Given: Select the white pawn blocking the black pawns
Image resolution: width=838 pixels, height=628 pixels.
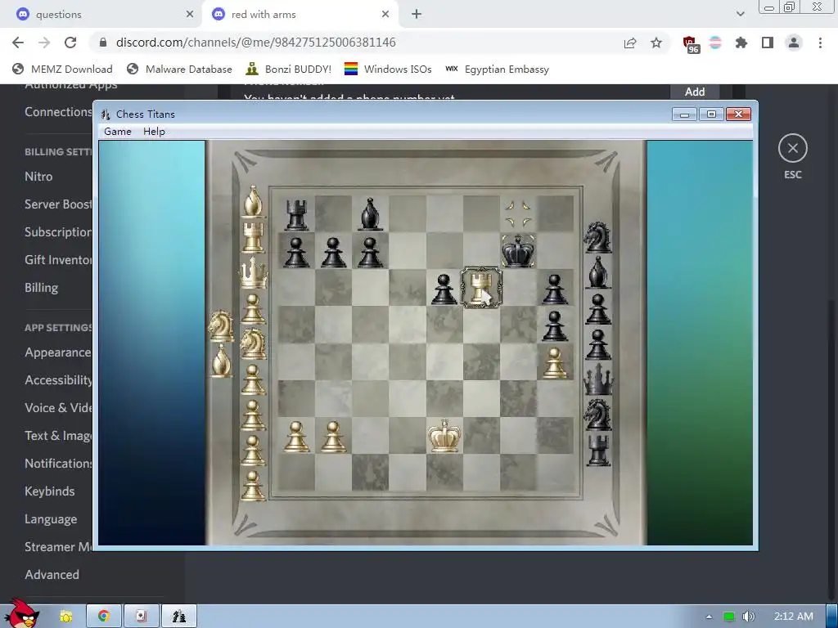Looking at the screenshot, I should click(x=555, y=362).
